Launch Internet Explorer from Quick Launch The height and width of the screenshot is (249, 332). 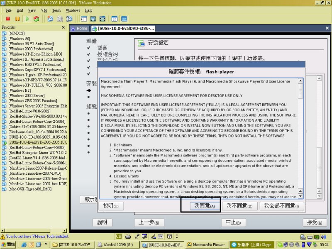(24, 245)
